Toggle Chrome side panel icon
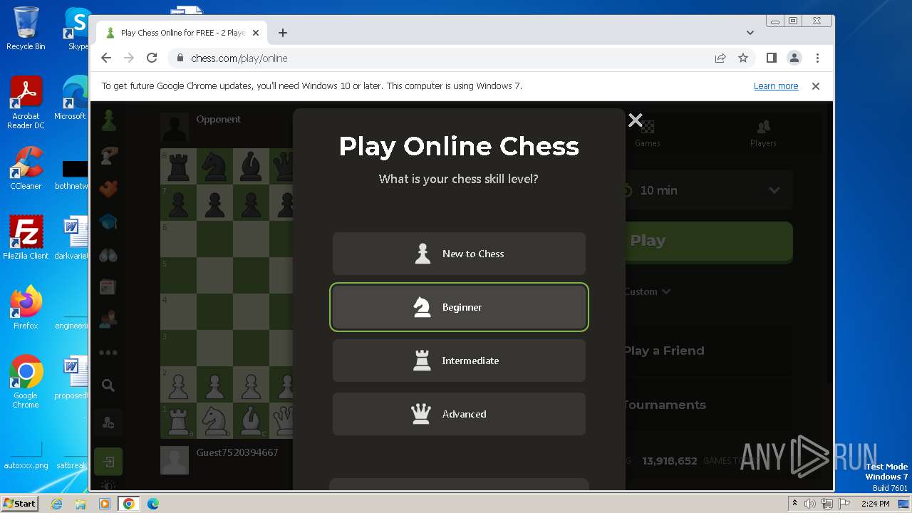The image size is (912, 513). tap(772, 58)
